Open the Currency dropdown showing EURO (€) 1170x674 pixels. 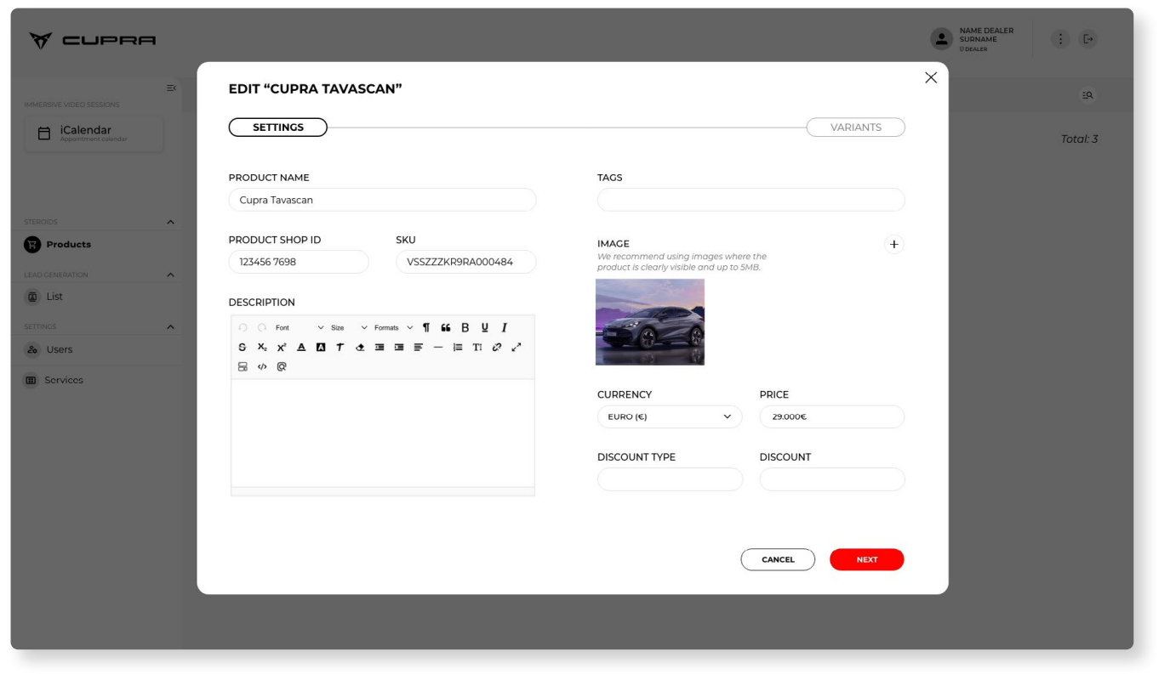(669, 417)
